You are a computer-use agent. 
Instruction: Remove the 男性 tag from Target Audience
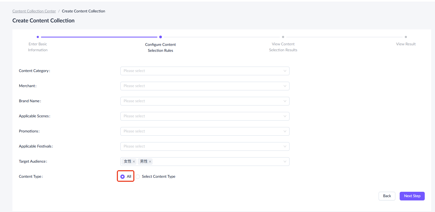point(150,162)
